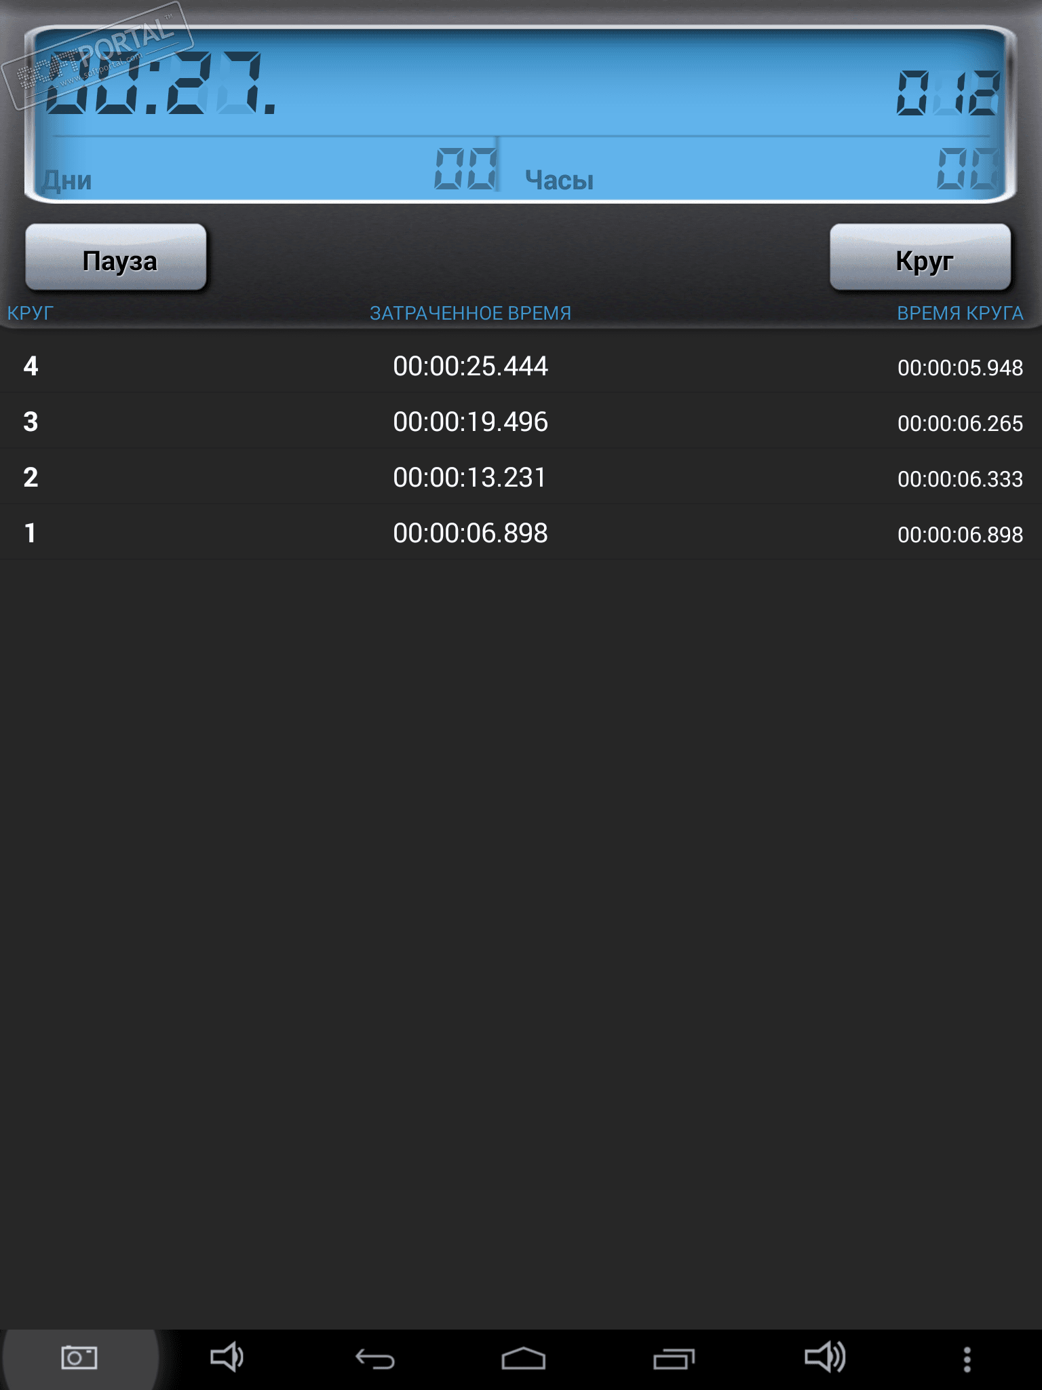The image size is (1042, 1390).
Task: Select lap 2 row in list
Action: pyautogui.click(x=521, y=478)
